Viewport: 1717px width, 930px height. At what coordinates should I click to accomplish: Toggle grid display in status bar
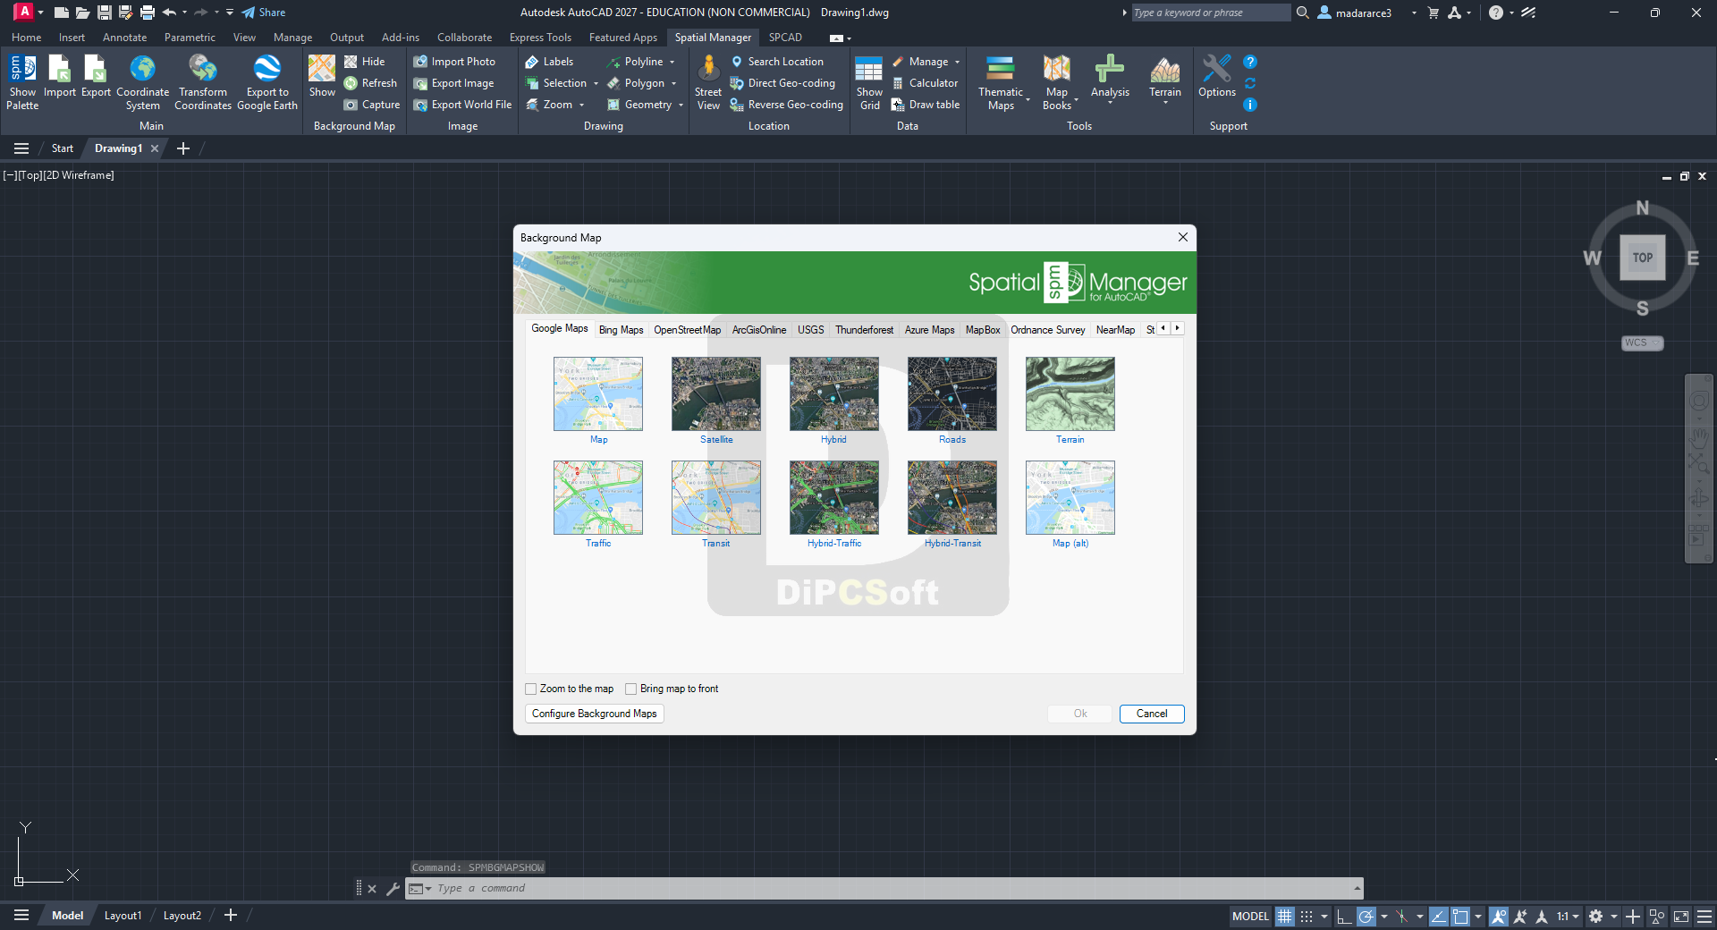pos(1285,917)
